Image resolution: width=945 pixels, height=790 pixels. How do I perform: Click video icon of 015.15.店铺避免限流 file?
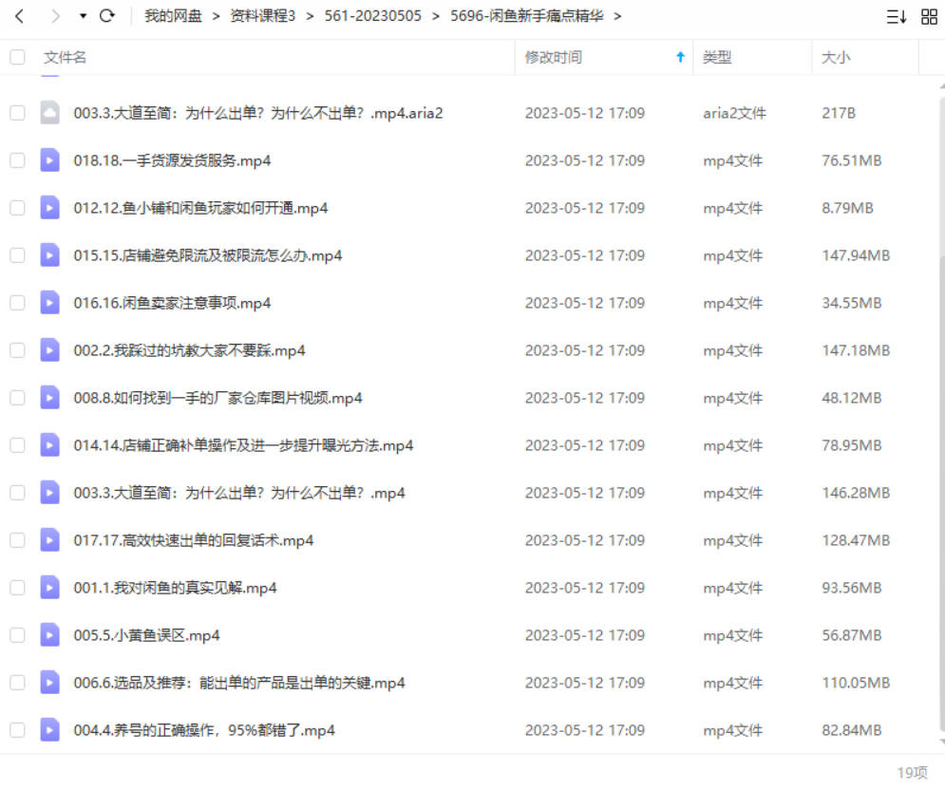point(50,254)
